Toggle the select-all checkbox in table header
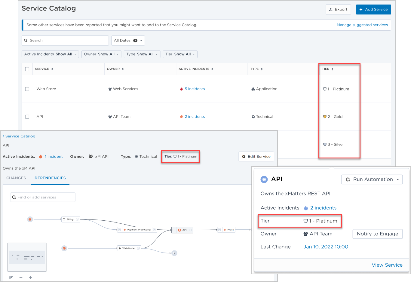The image size is (411, 282). click(x=27, y=69)
